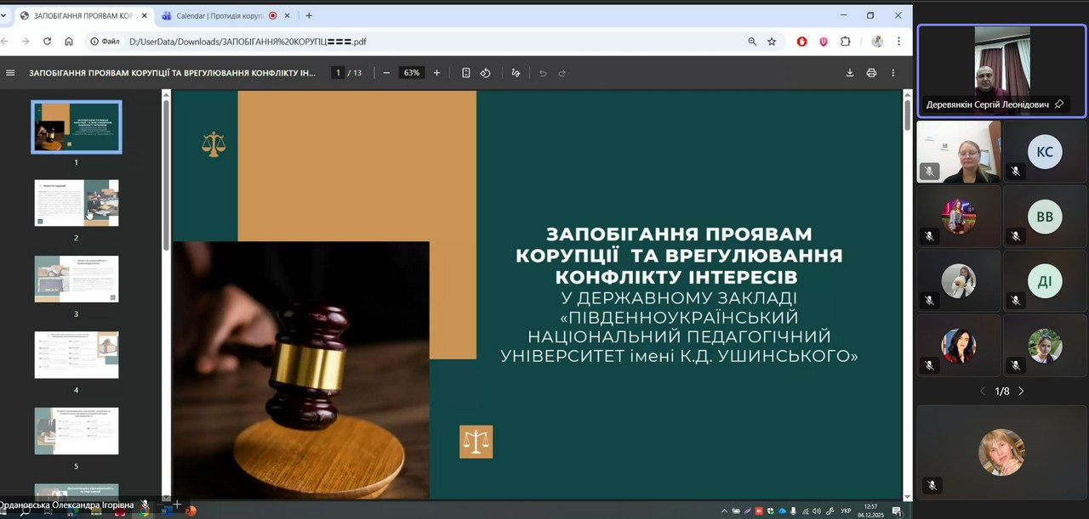
Task: Zoom in the PDF with plus button
Action: [x=436, y=73]
